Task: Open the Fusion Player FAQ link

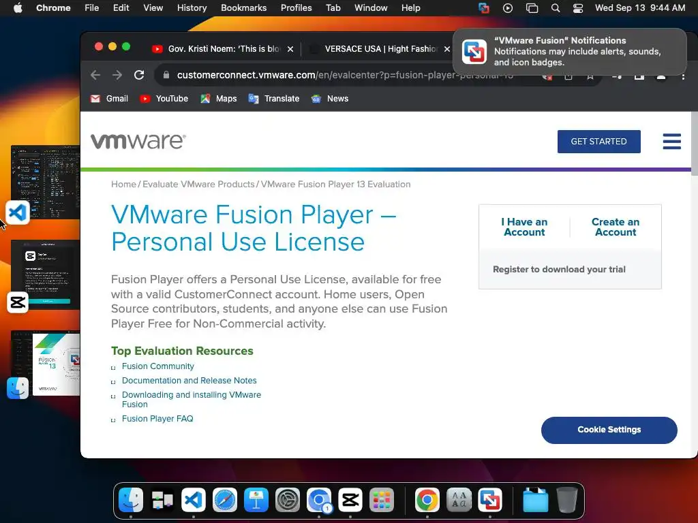Action: 157,419
